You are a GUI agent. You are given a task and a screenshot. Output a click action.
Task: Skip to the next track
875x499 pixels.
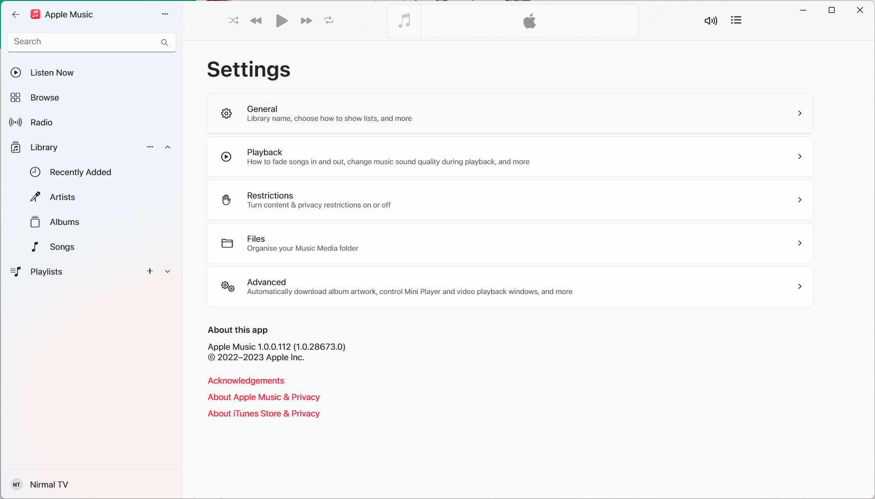click(306, 20)
